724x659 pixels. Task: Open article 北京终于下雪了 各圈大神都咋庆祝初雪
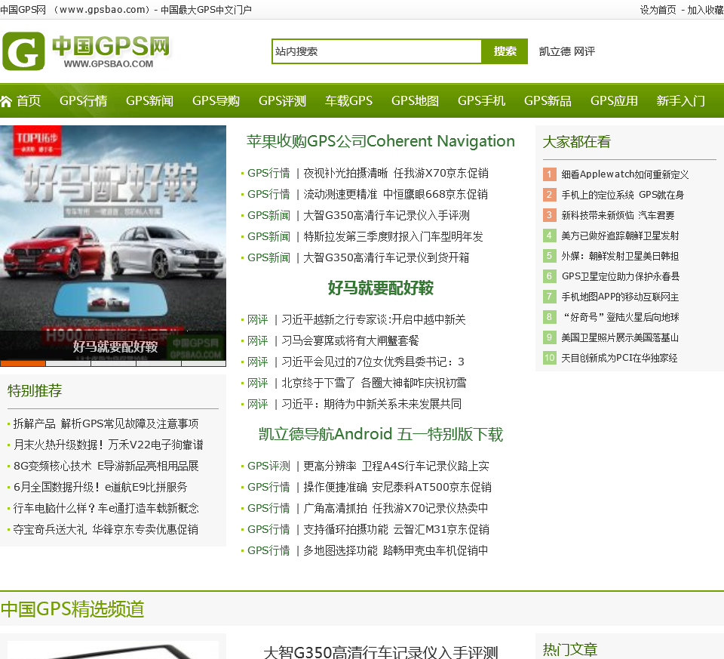point(374,383)
